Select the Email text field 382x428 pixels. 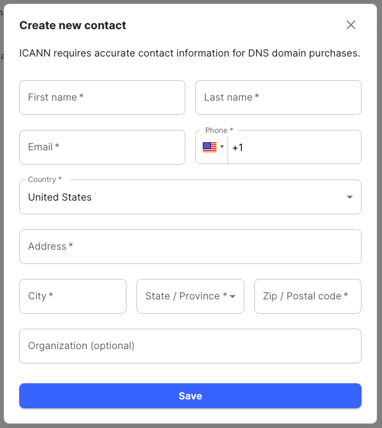[102, 147]
